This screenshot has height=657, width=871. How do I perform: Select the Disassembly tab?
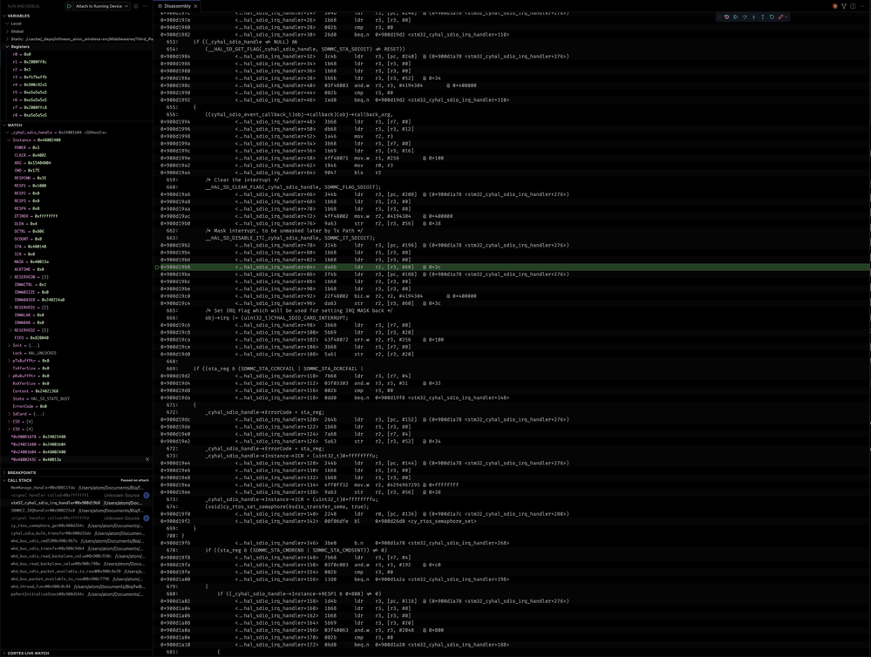pos(177,6)
